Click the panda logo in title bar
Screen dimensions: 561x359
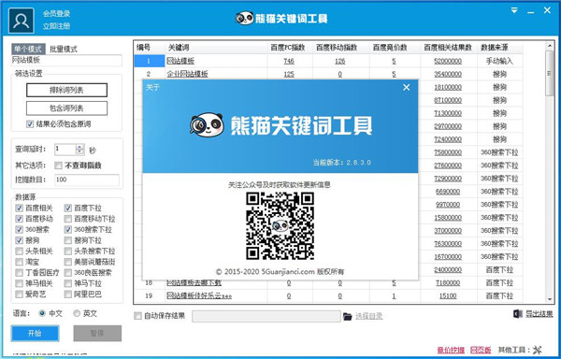tap(244, 18)
